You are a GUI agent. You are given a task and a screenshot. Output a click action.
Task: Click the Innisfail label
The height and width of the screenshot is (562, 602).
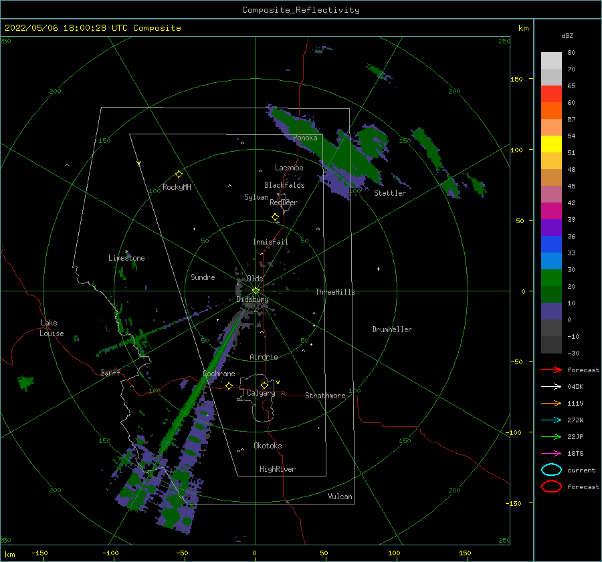(270, 242)
